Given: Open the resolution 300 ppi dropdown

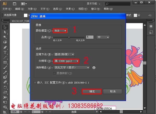Looking at the screenshot, I should 66,61.
